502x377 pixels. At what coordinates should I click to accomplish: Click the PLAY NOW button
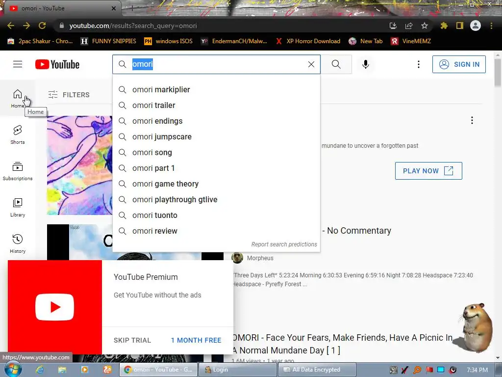[x=428, y=171]
